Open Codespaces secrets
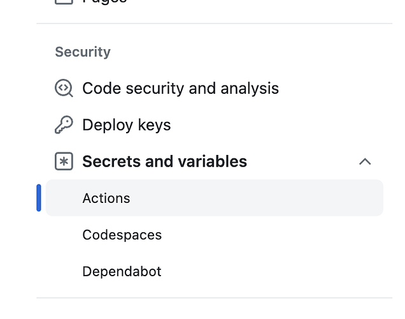The height and width of the screenshot is (319, 405). coord(122,235)
